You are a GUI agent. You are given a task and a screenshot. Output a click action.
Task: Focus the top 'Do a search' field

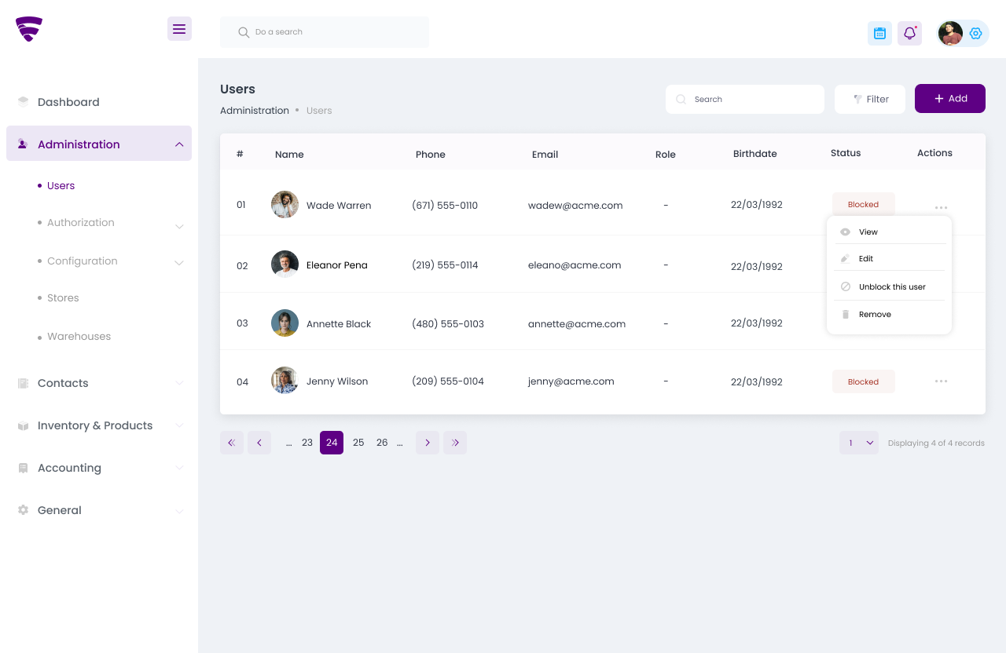coord(325,32)
